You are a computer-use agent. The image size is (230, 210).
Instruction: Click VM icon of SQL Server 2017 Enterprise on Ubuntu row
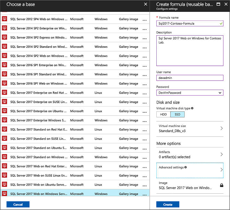[4, 111]
